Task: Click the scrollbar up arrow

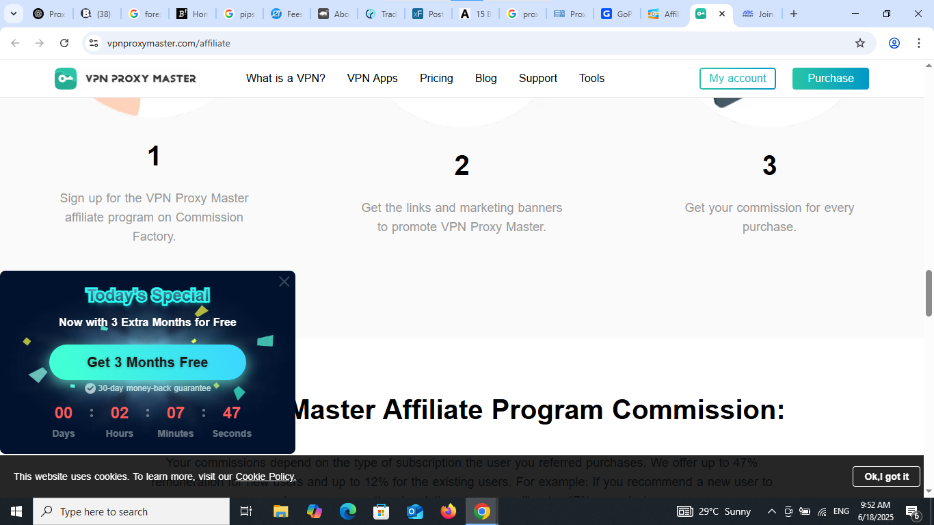Action: (929, 66)
